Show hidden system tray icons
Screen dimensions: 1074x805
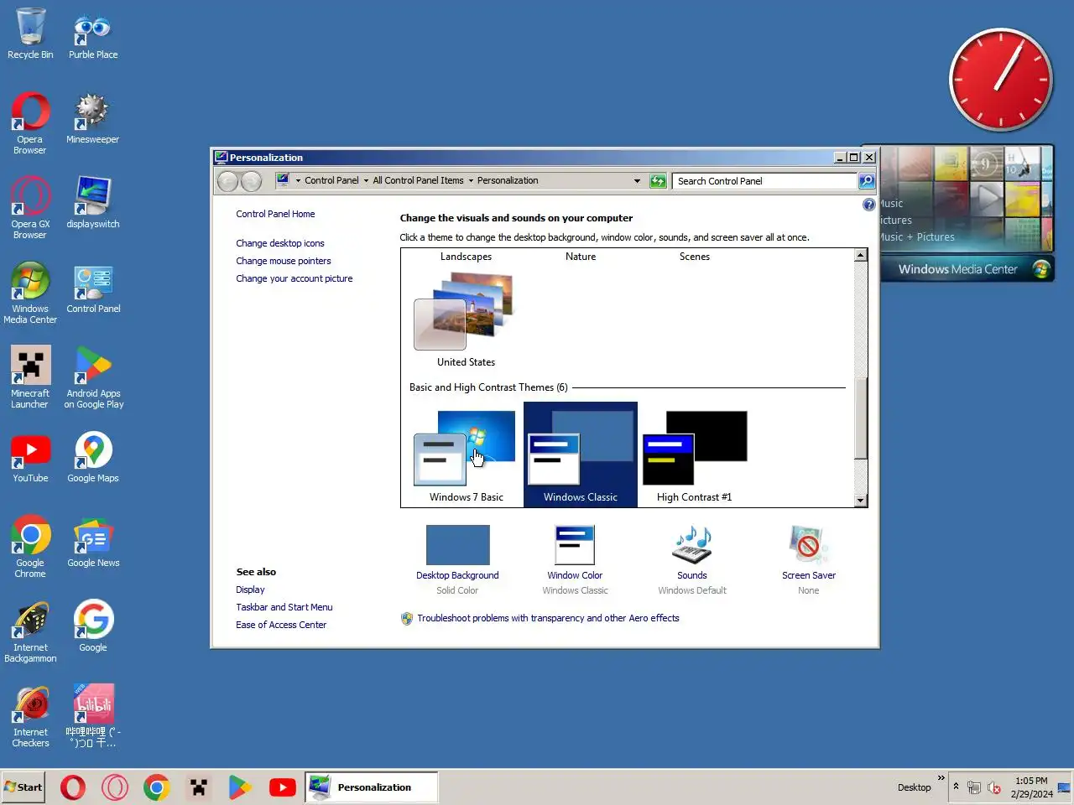(956, 787)
